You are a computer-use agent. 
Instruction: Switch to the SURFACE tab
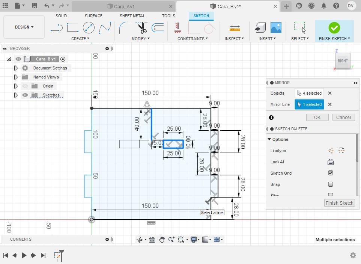coord(93,16)
